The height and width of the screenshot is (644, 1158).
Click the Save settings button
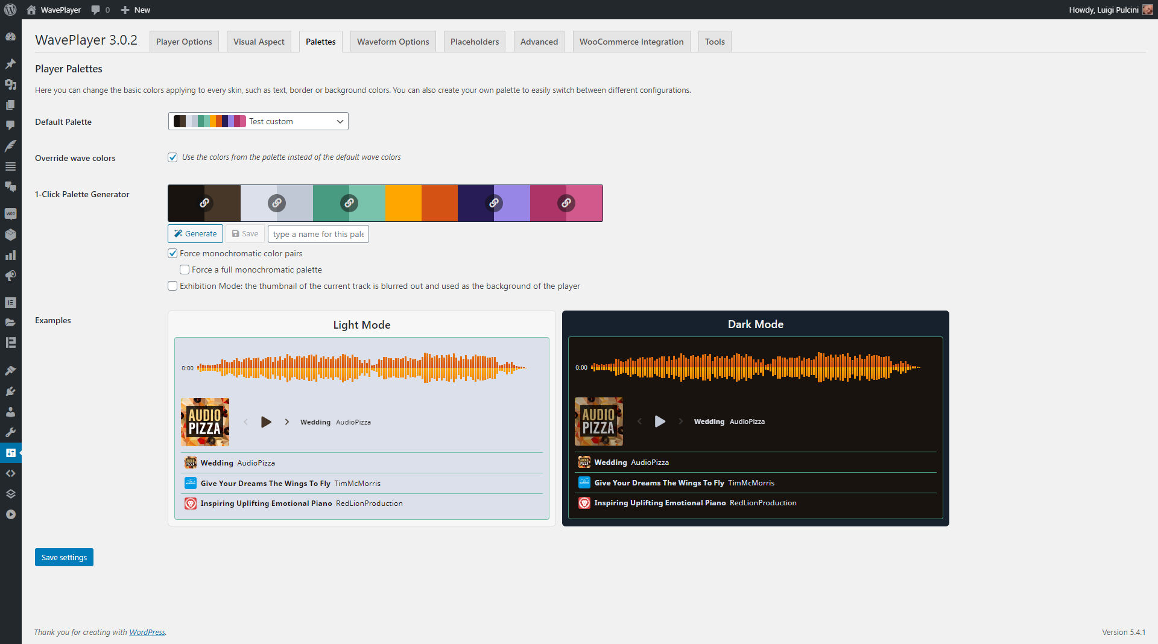tap(64, 557)
